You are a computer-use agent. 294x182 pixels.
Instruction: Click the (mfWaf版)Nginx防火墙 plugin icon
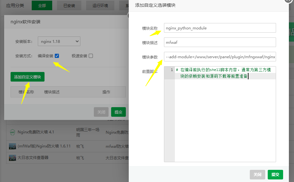click(x=12, y=146)
